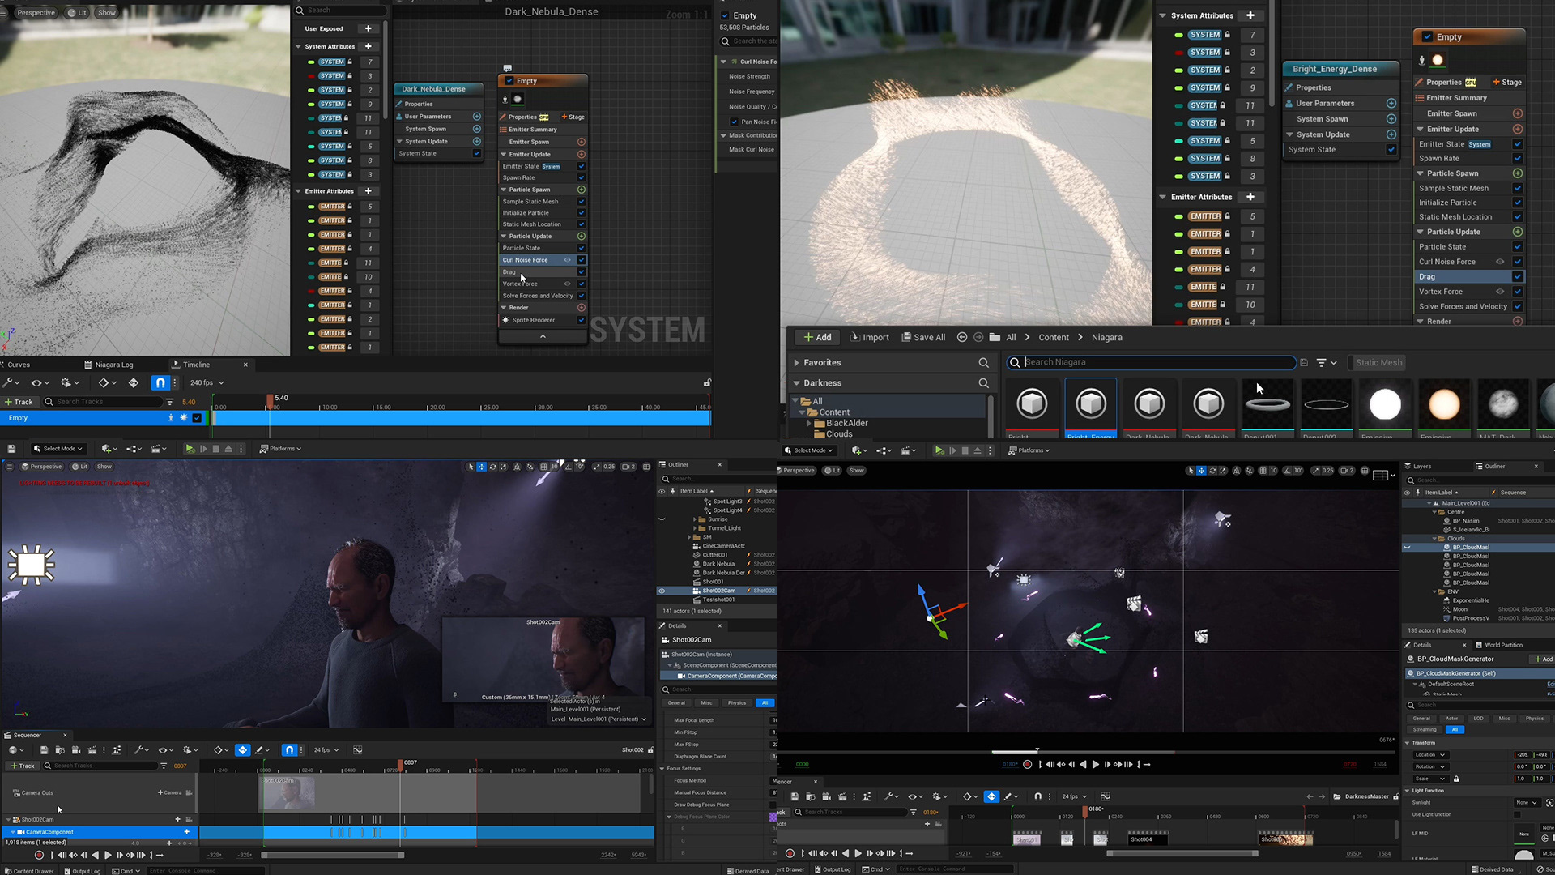The height and width of the screenshot is (875, 1555).
Task: Toggle the magnet snapping icon in the Niagara Timeline
Action: point(160,383)
